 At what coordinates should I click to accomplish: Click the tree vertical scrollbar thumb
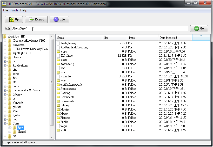click(x=52, y=82)
